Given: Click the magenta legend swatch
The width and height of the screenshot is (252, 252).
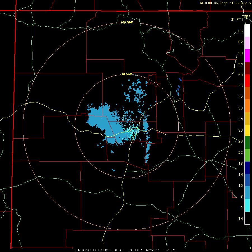Looking at the screenshot, I should (247, 56).
